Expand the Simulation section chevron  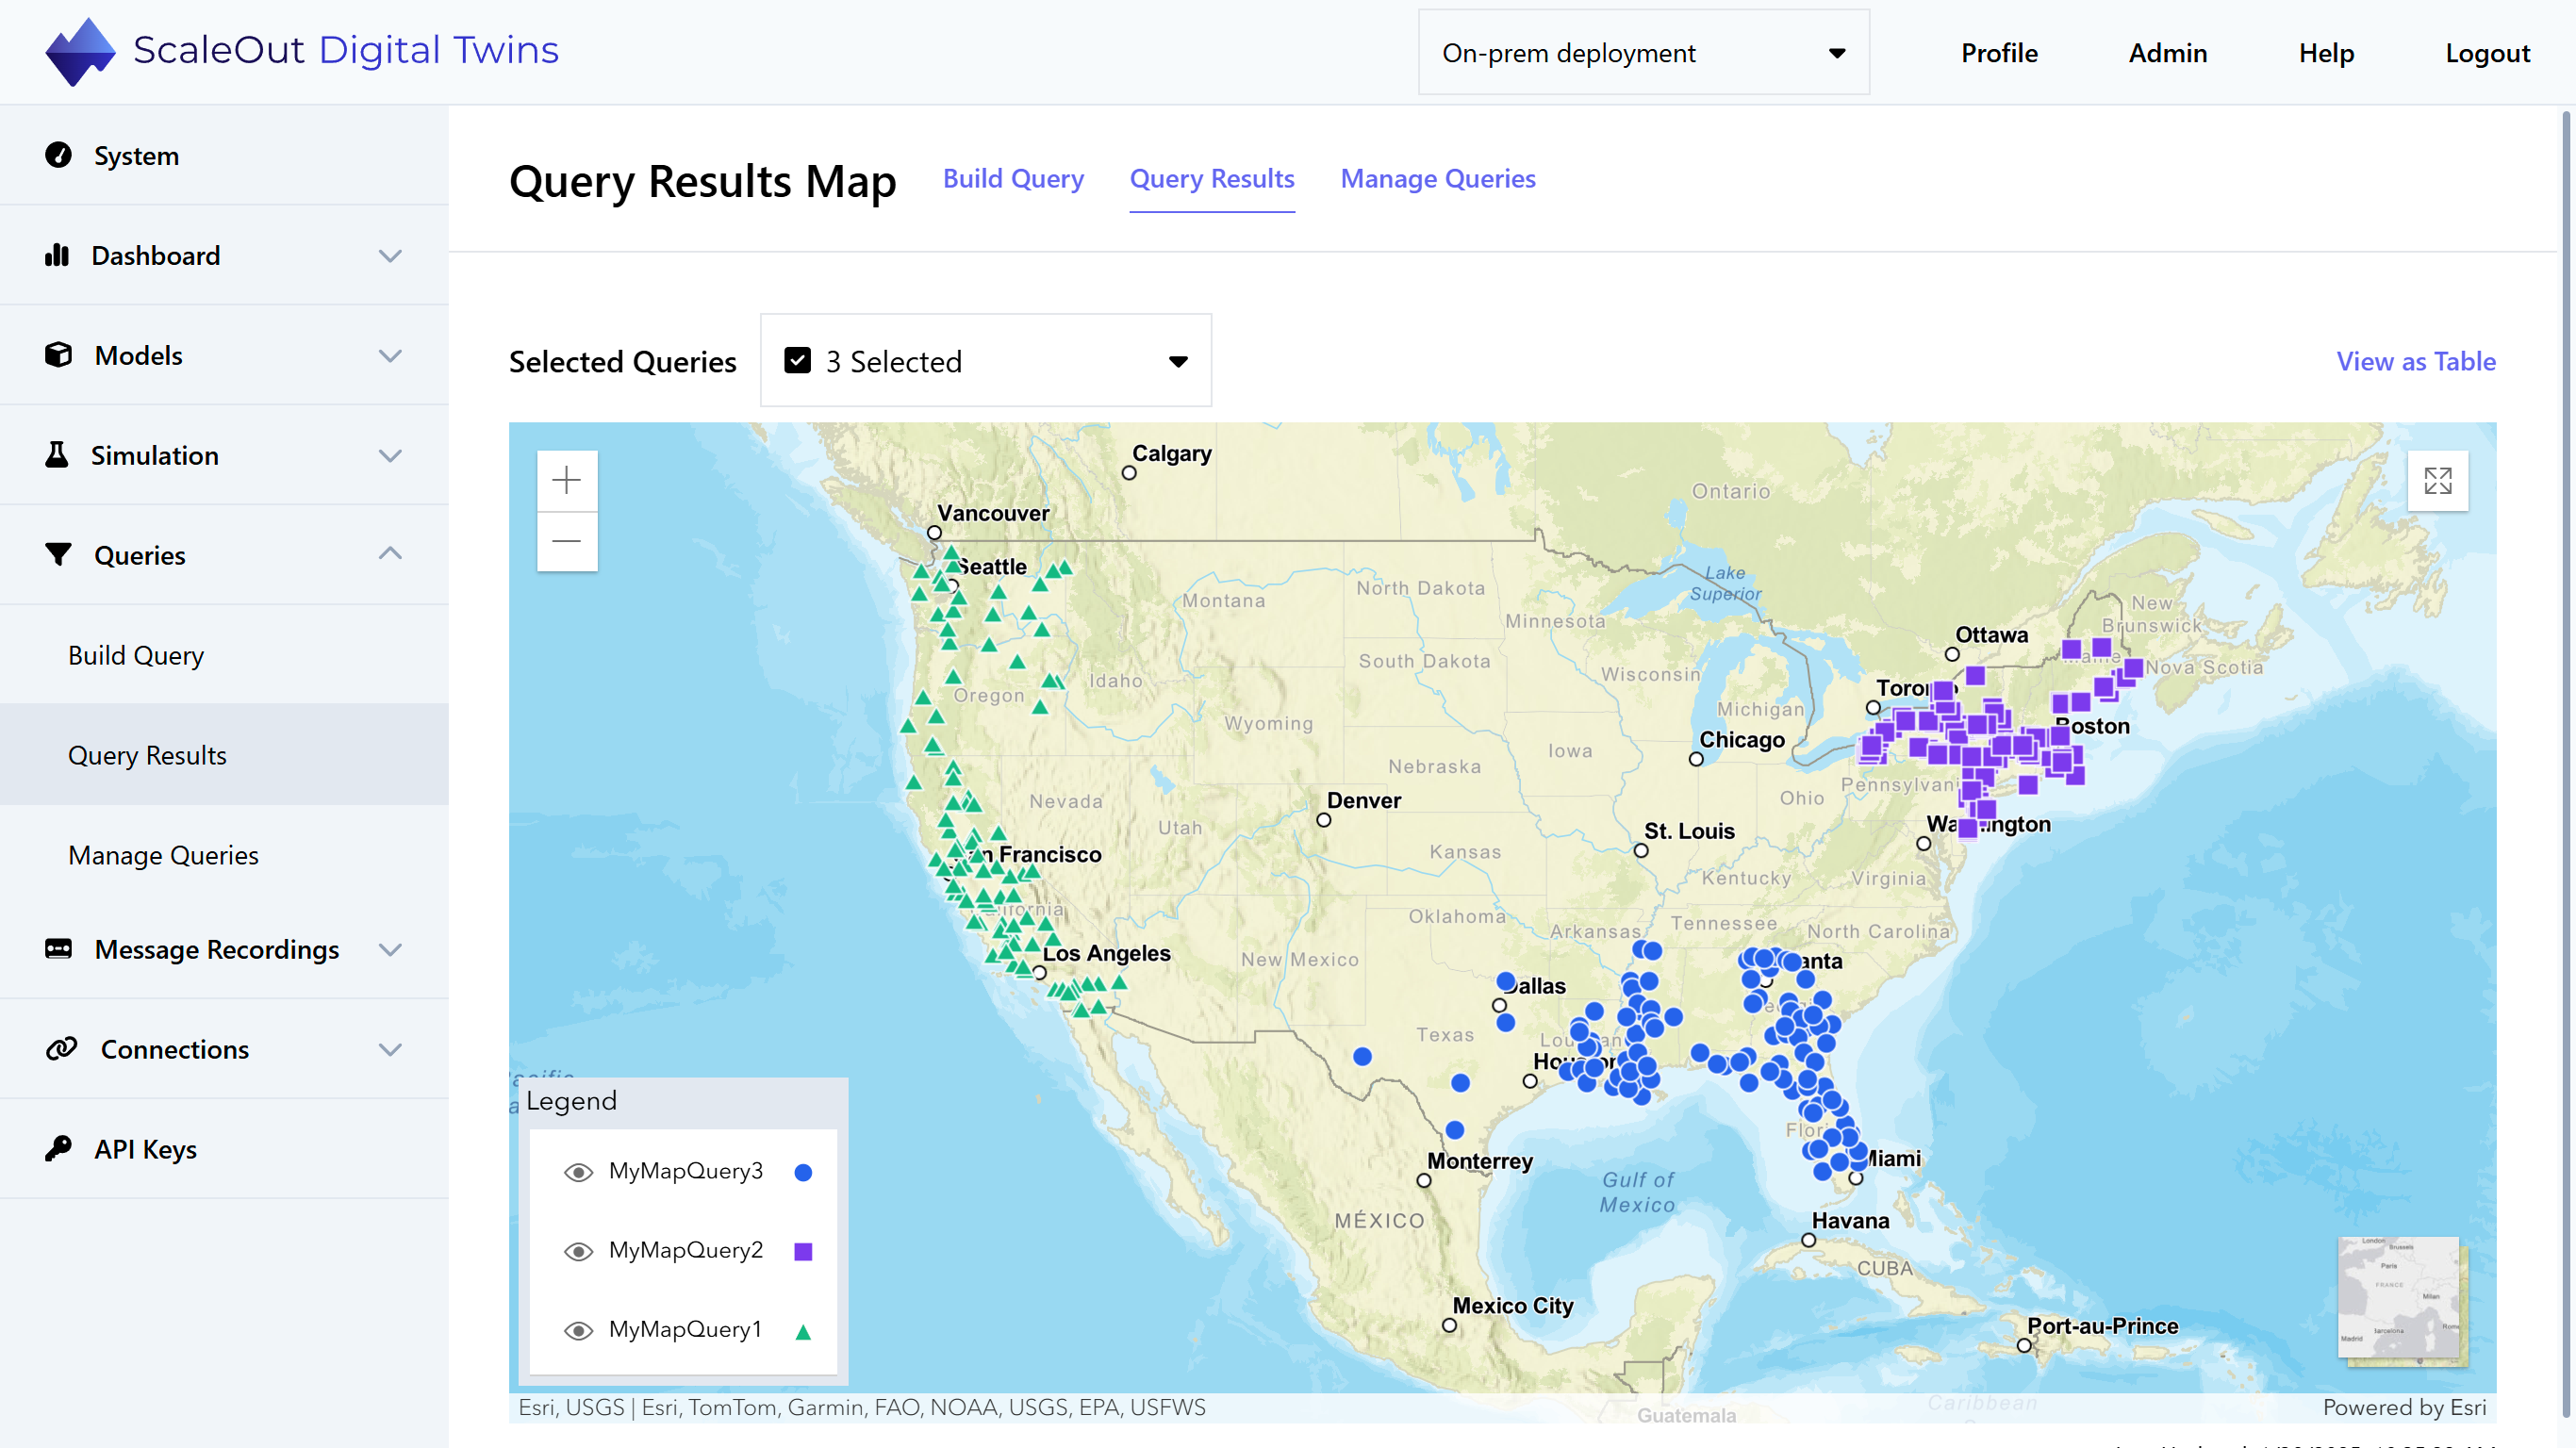point(390,456)
